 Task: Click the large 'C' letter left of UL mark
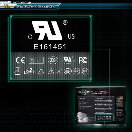click(x=30, y=37)
